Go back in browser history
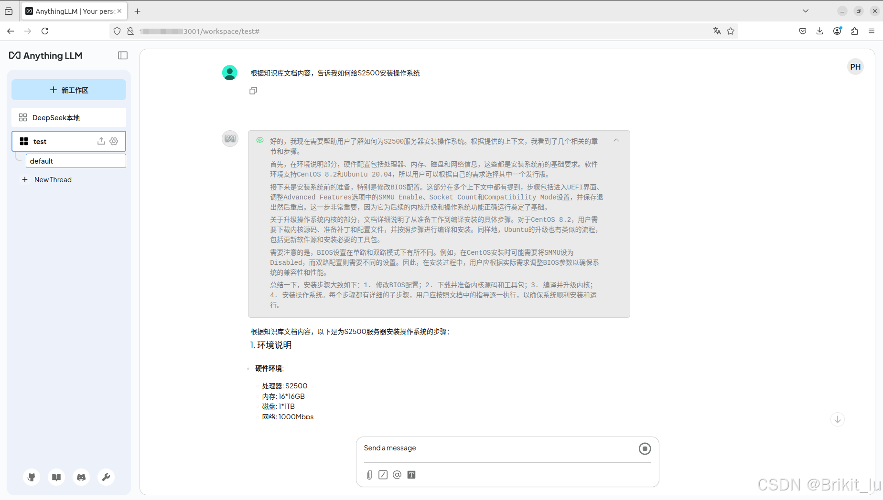 (11, 31)
